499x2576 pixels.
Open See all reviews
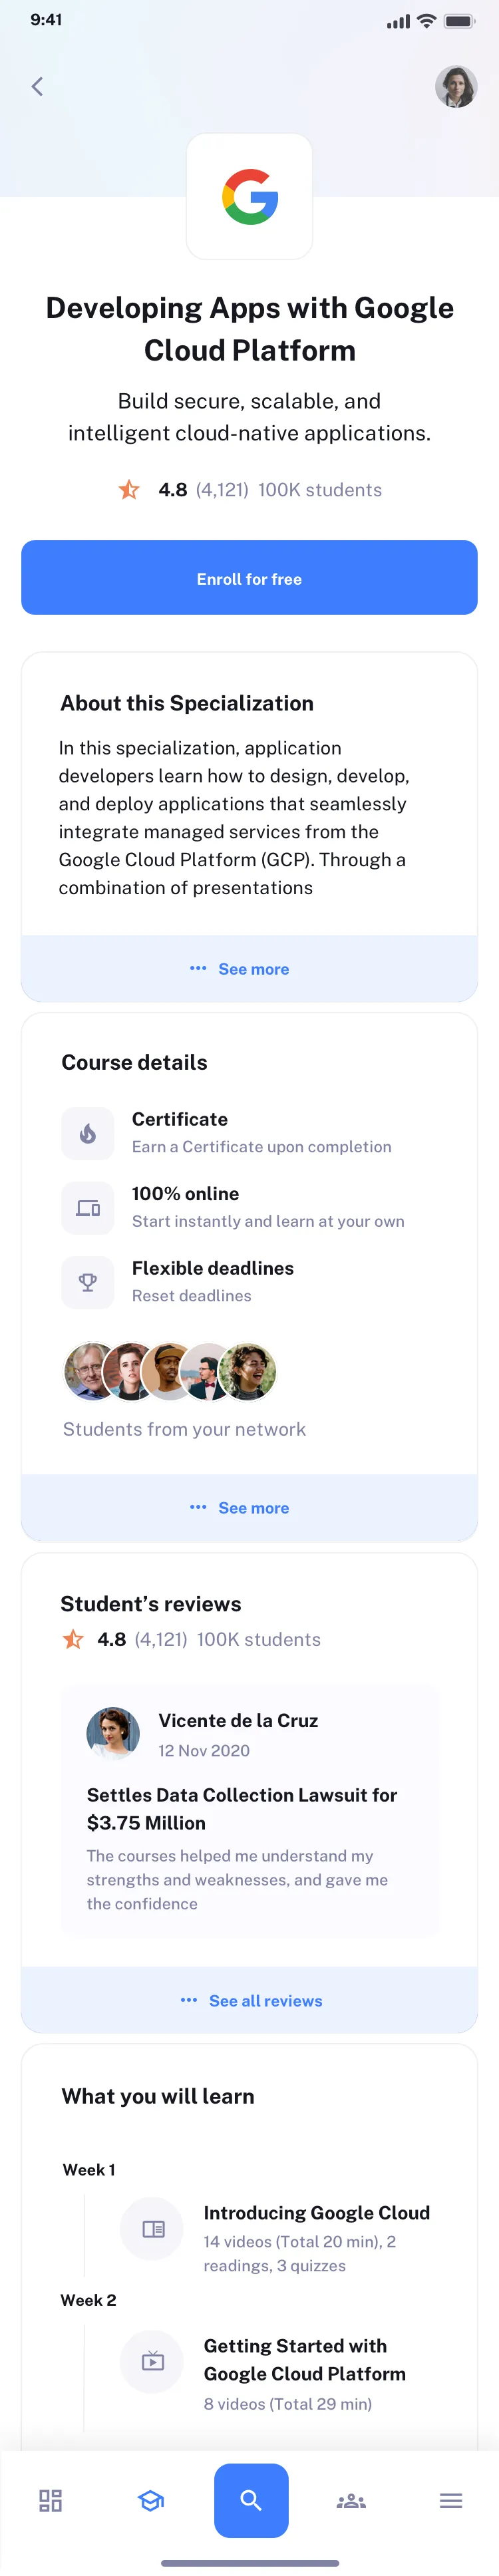point(249,2000)
